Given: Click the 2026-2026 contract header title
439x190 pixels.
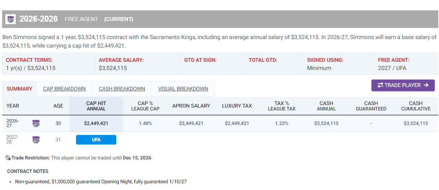Looking at the screenshot, I should (38, 19).
